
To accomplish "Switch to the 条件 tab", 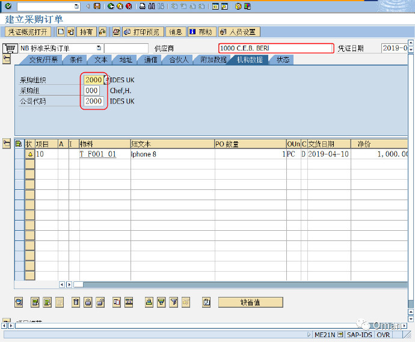I will pos(76,60).
